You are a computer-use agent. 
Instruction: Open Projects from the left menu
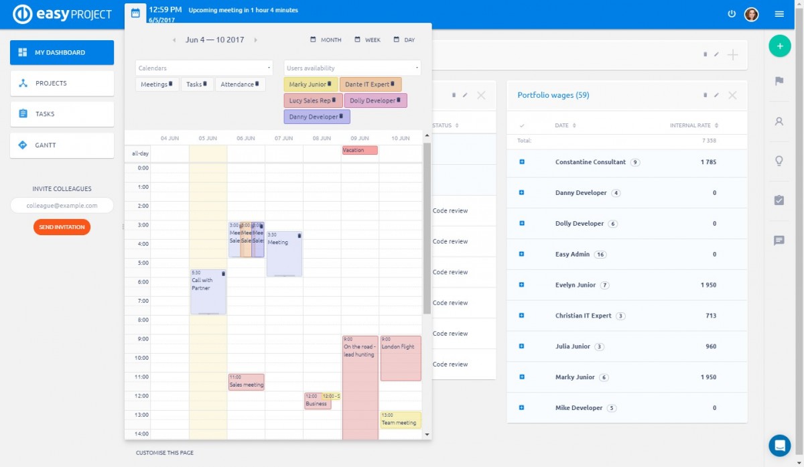[x=62, y=83]
